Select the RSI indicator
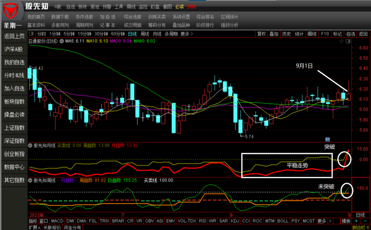 point(202,221)
